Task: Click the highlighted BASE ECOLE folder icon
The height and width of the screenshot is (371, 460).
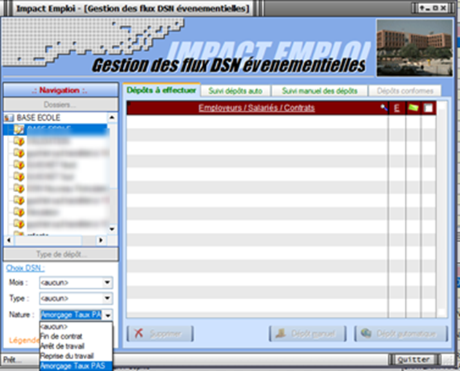Action: click(x=19, y=129)
